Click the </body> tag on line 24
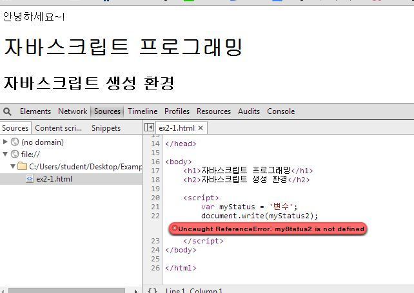Image resolution: width=414 pixels, height=293 pixels. [181, 250]
